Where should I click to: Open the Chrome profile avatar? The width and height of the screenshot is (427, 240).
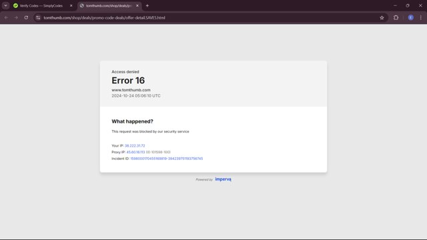(x=411, y=18)
